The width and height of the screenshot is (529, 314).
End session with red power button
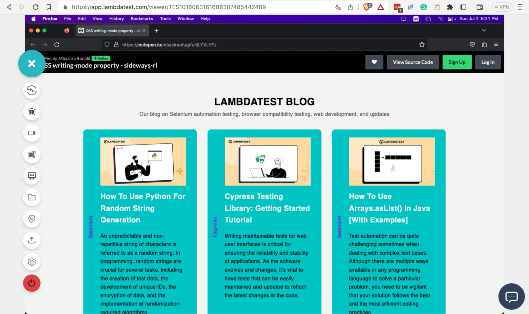32,283
